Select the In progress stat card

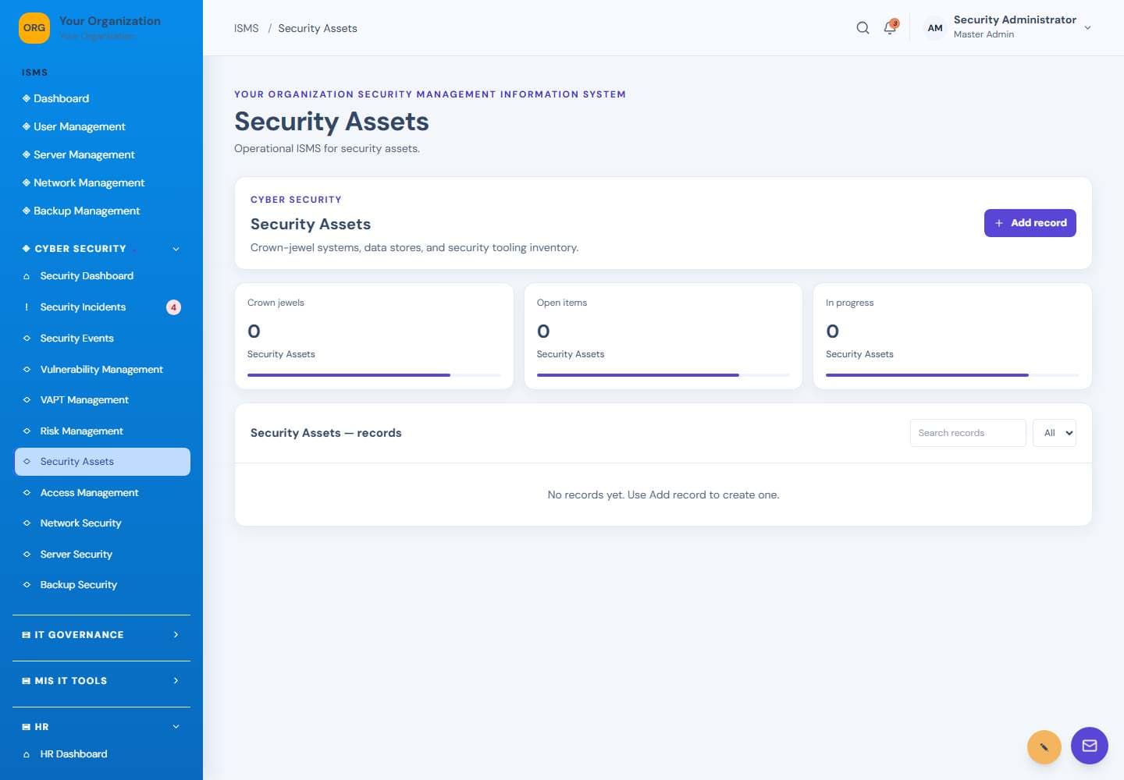(x=952, y=336)
